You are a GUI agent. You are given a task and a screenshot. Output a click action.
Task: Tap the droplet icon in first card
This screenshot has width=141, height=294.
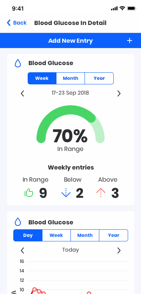(18, 63)
